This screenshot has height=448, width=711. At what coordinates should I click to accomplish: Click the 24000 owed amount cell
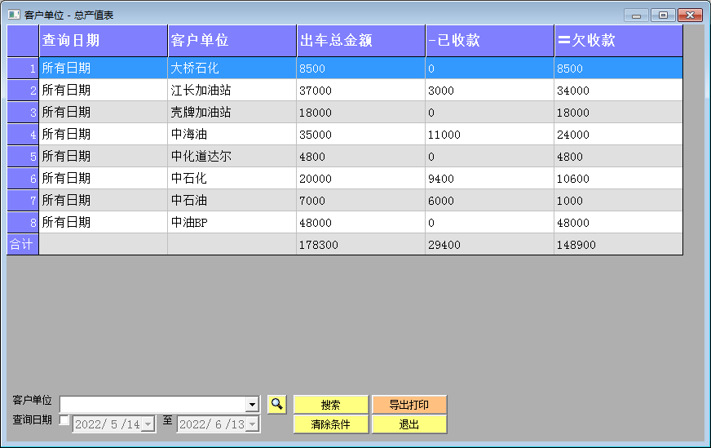[x=619, y=134]
